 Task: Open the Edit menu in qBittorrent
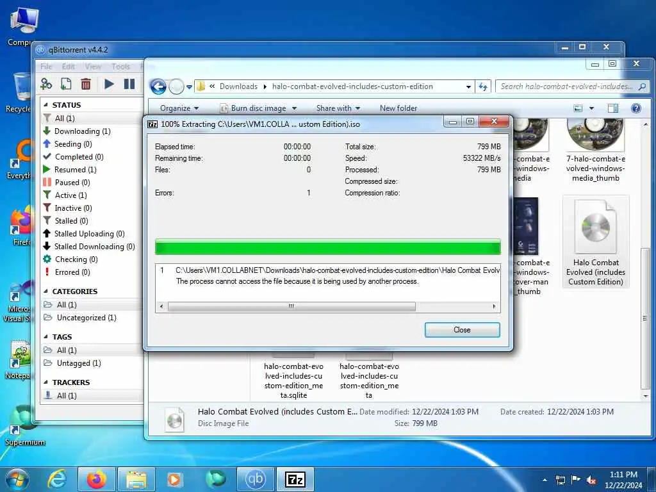click(x=68, y=66)
